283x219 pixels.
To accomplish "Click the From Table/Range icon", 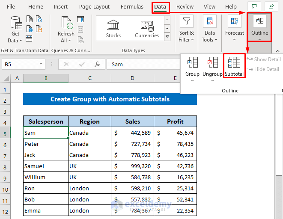I will [x=29, y=38].
